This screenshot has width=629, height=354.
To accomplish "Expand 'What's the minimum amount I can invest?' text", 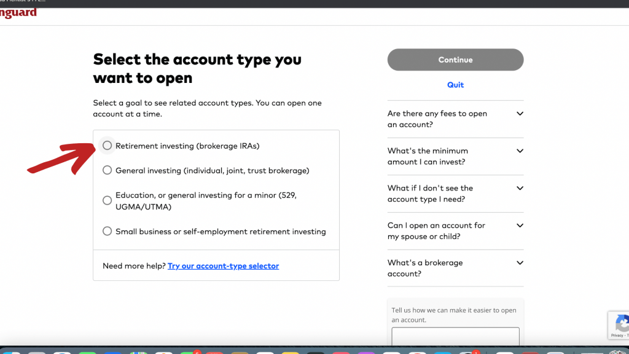I will click(428, 156).
